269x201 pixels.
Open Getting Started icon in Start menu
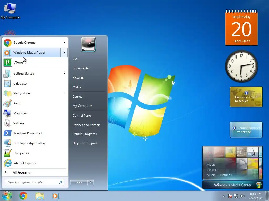8,74
